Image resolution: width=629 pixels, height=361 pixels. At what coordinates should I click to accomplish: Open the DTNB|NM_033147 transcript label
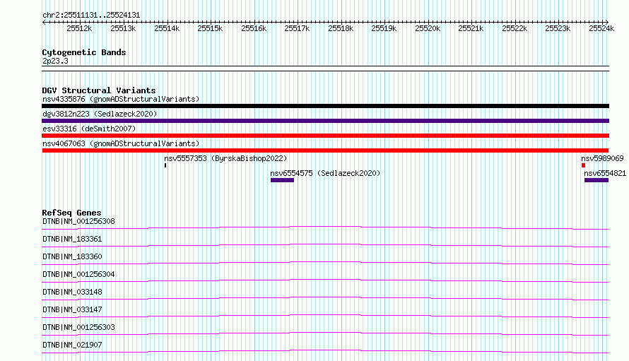click(x=72, y=309)
